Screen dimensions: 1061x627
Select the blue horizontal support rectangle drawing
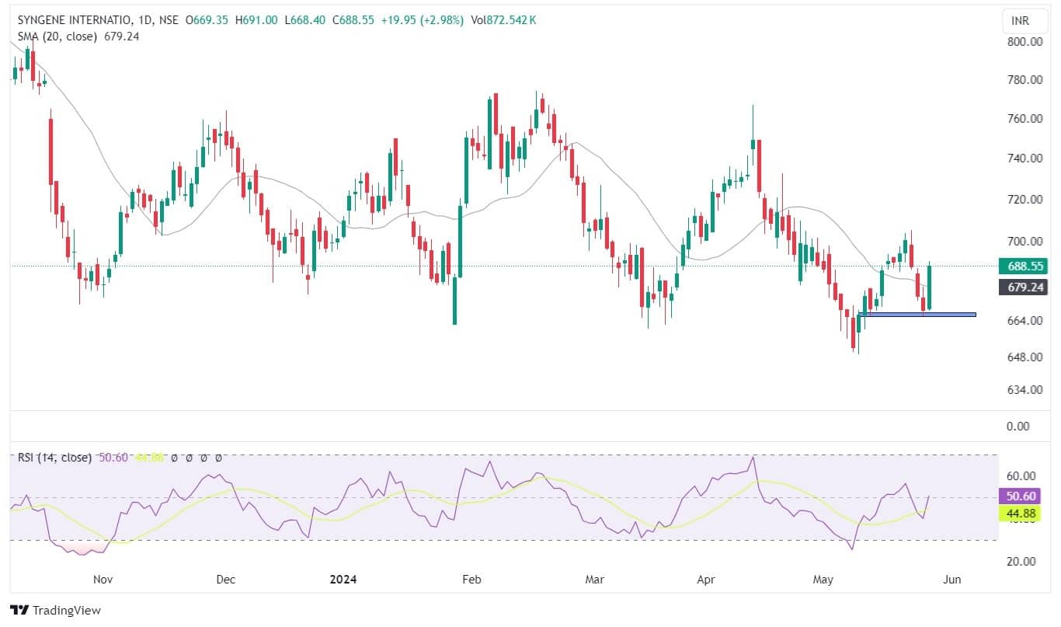(917, 314)
